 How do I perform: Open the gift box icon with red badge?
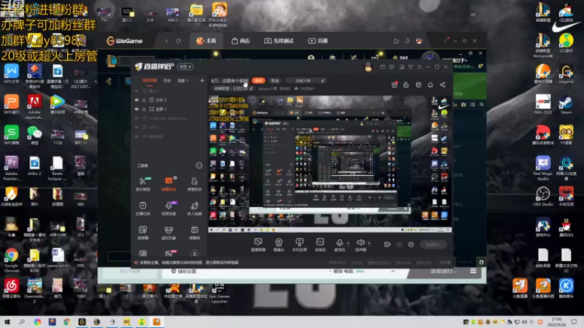coord(394,85)
